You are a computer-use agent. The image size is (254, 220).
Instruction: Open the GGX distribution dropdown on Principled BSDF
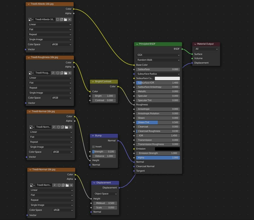[x=157, y=55]
